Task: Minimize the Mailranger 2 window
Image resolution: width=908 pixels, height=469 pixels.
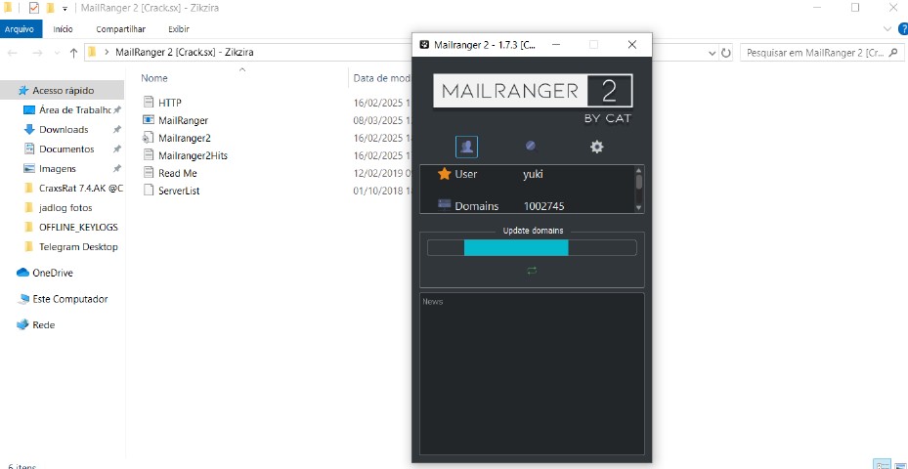Action: 555,45
